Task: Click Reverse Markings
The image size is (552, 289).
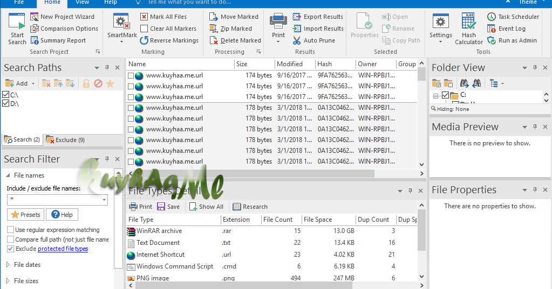Action: click(169, 40)
